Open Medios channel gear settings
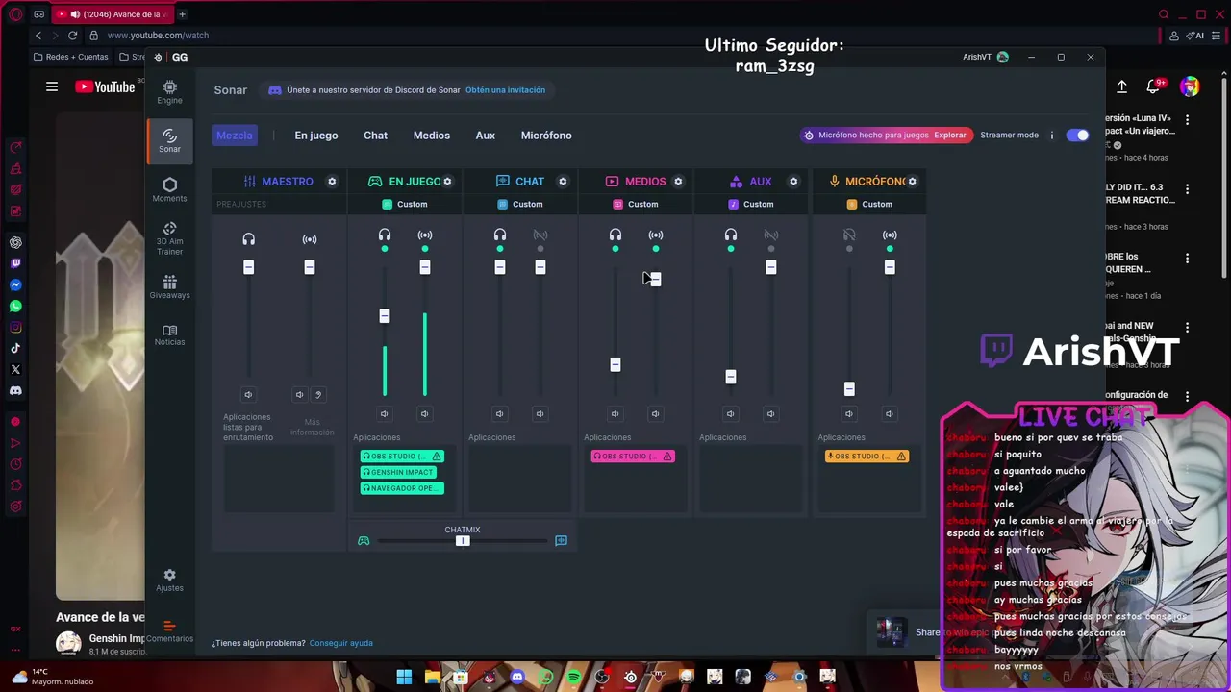The image size is (1231, 692). (x=678, y=181)
